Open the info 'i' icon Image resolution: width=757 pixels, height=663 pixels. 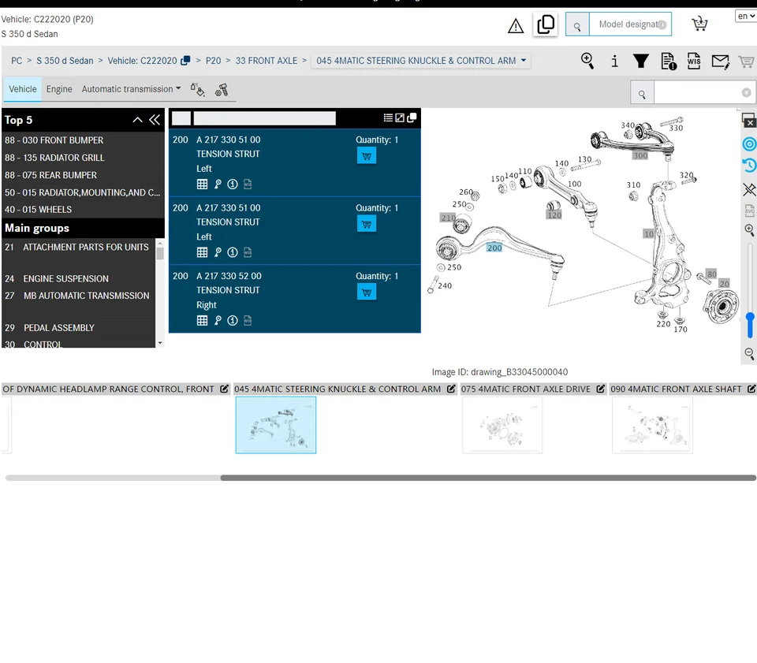(614, 61)
